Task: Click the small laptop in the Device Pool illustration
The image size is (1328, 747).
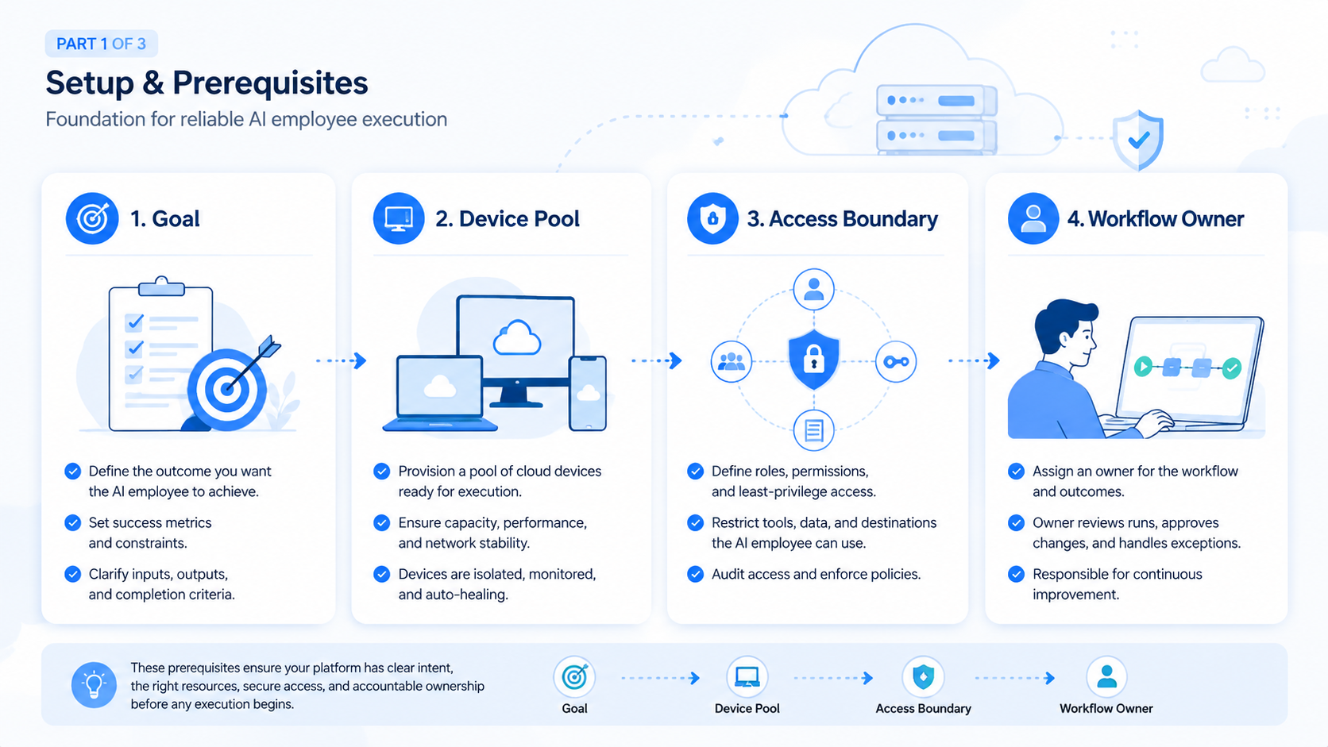Action: [440, 395]
